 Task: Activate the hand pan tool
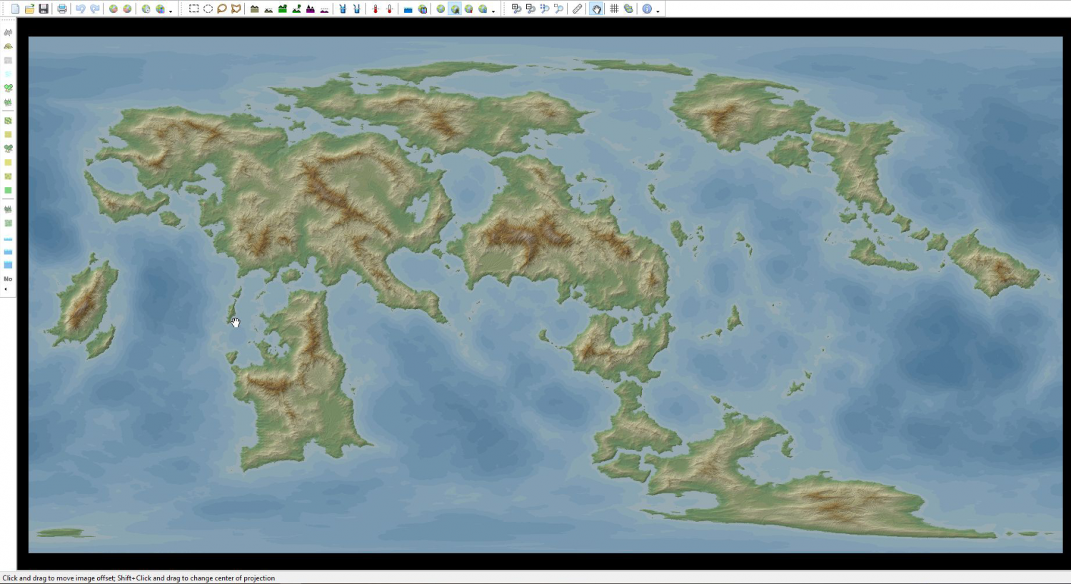(x=596, y=9)
